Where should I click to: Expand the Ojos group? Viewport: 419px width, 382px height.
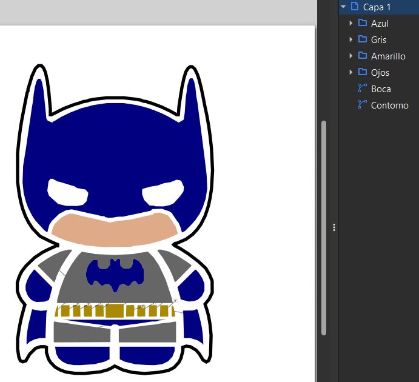click(351, 72)
